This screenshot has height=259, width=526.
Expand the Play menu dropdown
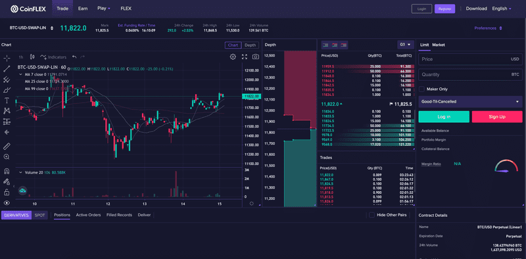point(104,9)
